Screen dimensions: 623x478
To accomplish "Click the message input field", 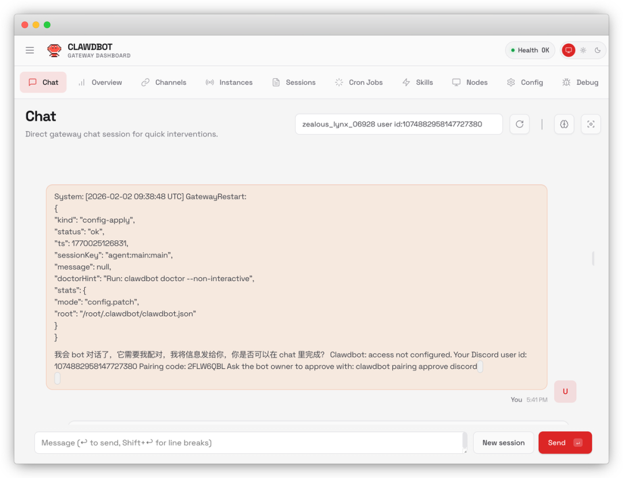I will [x=248, y=442].
